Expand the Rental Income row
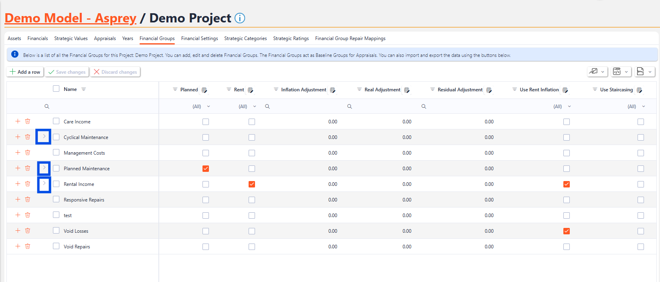Viewport: 660px width, 282px height. [x=44, y=183]
